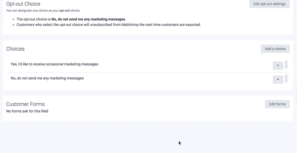
Task: Click the drag handle for the No choice
Action: [286, 79]
